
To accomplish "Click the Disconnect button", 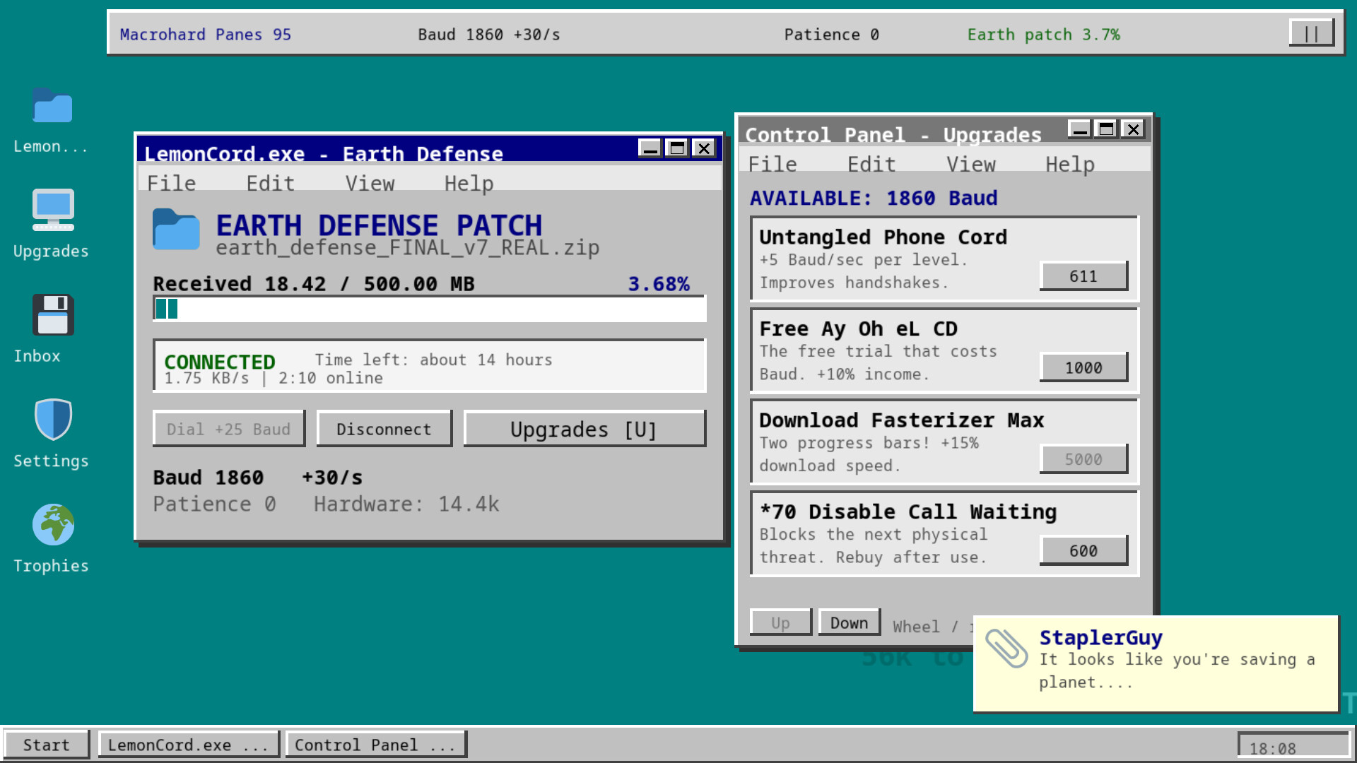I will coord(384,429).
